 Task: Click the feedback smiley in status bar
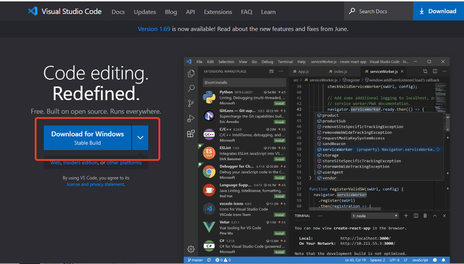435,260
